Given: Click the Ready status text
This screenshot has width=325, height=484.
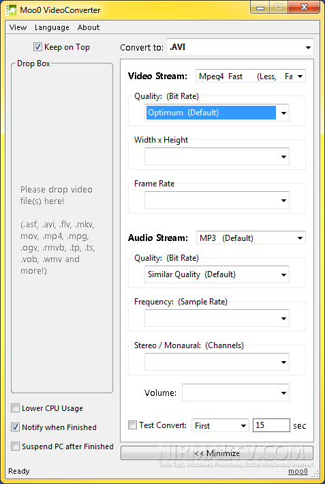Looking at the screenshot, I should (19, 471).
